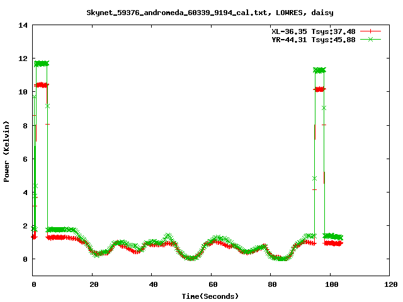Viewport: 403px width, 302px height.
Task: Click the x-axis tick label 120
Action: click(x=391, y=284)
